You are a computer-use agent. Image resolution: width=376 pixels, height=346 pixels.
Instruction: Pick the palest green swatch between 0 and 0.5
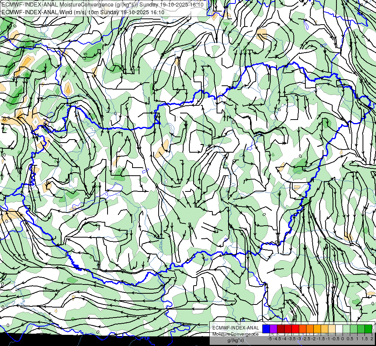pyautogui.click(x=346, y=329)
